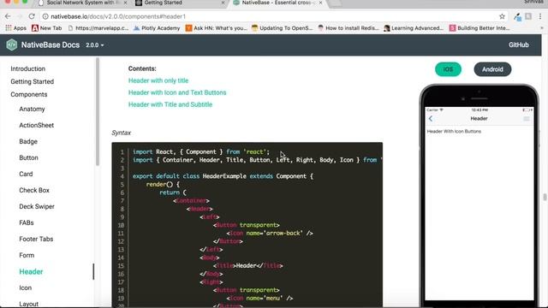Open Getting Started in sidebar
Screen dimensions: 548x308
[x=33, y=81]
